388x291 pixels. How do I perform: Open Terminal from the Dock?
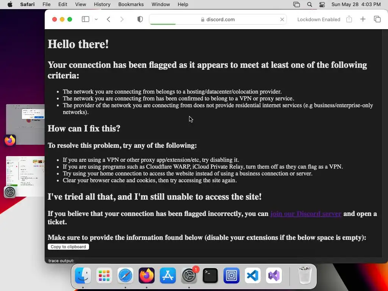(210, 275)
